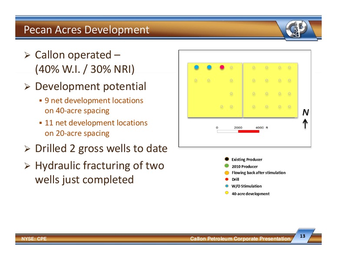Click 'W/O Stimulation' legend label
The height and width of the screenshot is (260, 337).
coord(247,186)
